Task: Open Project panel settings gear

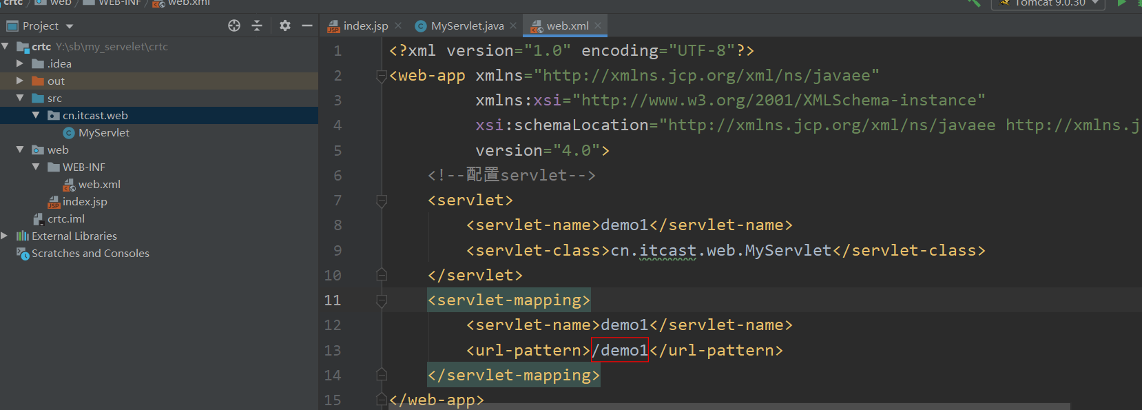Action: click(285, 25)
